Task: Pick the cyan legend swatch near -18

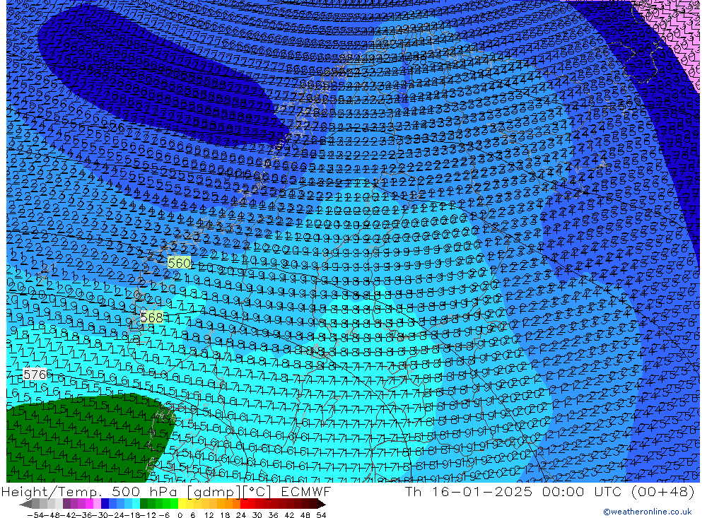Action: click(x=136, y=504)
